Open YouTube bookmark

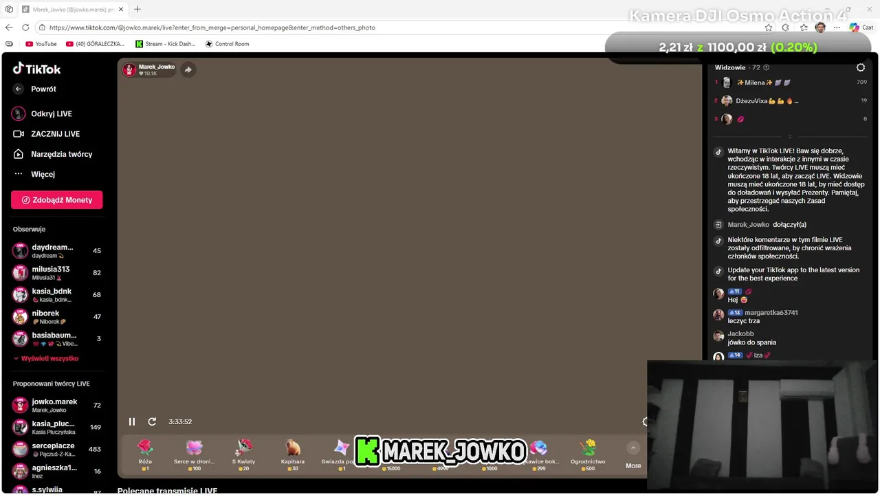[41, 44]
